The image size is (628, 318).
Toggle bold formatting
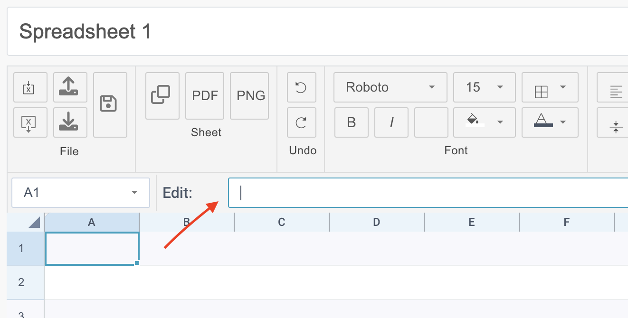pyautogui.click(x=352, y=122)
